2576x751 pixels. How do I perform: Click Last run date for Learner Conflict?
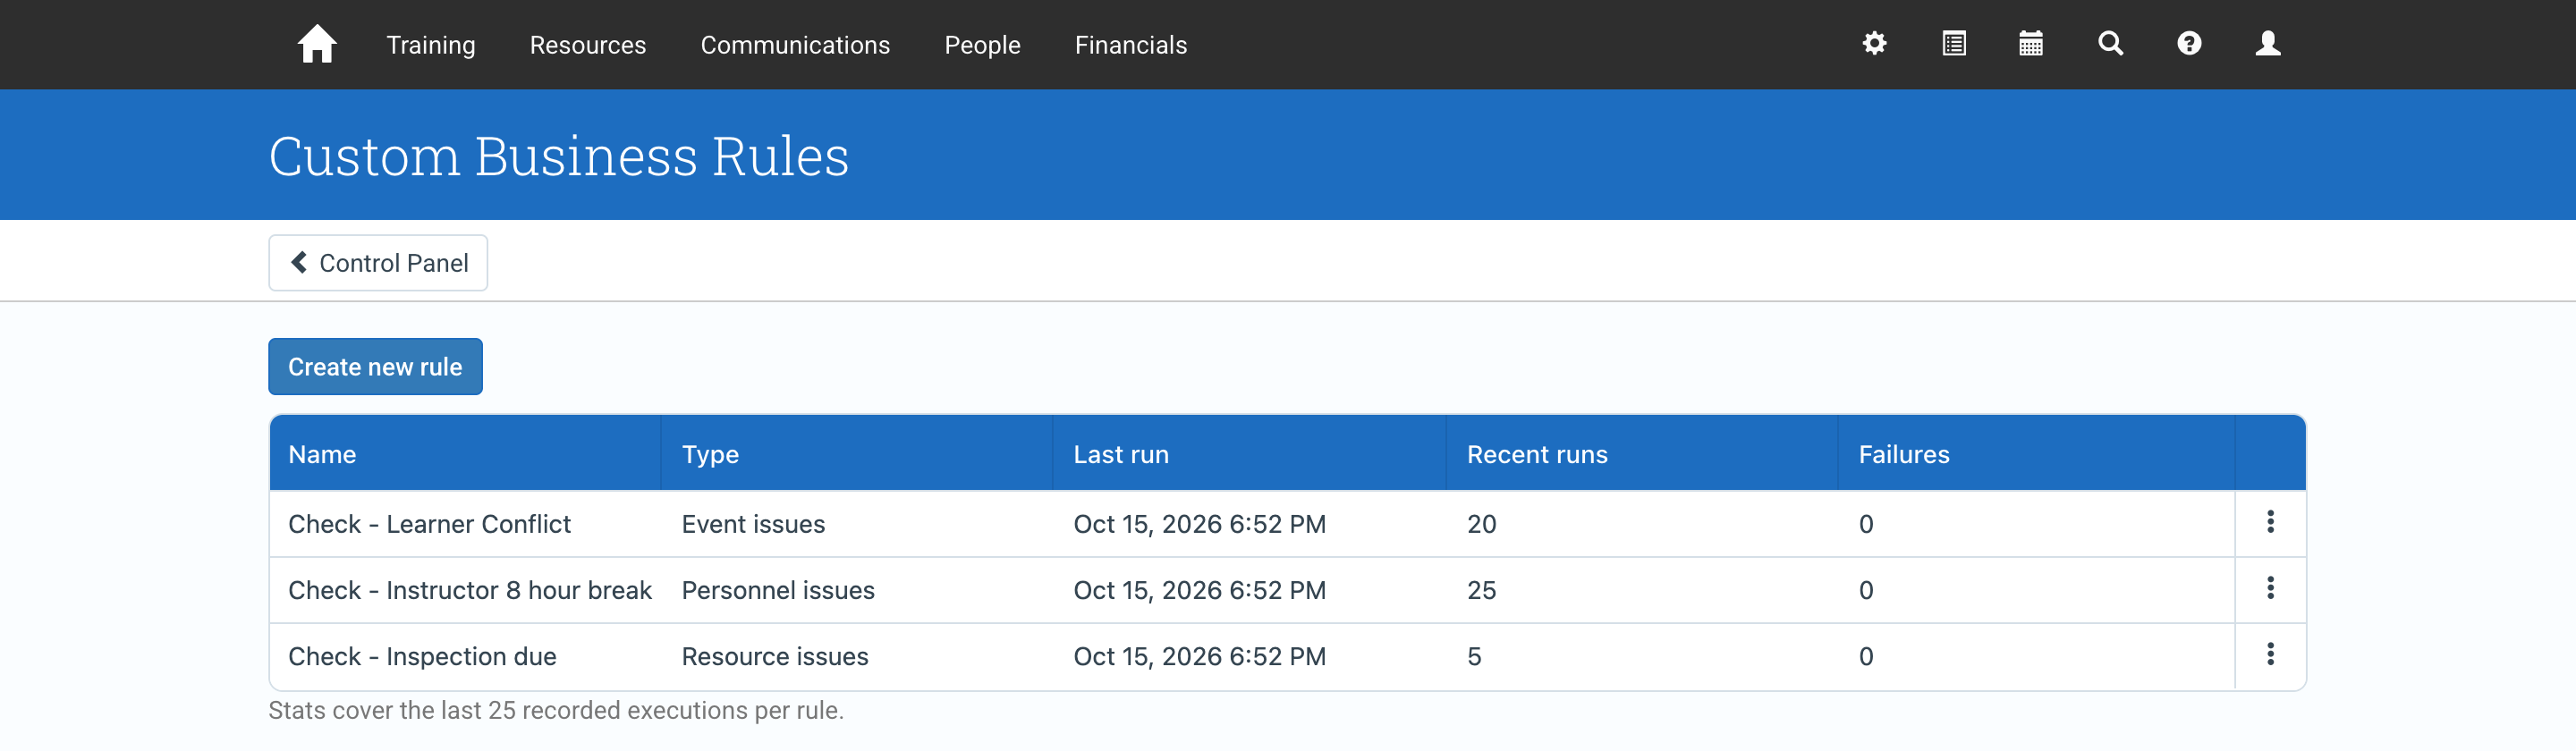[x=1199, y=524]
